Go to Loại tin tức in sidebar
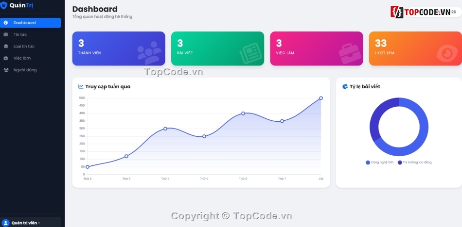Viewport: 462px width, 227px height. pos(31,46)
